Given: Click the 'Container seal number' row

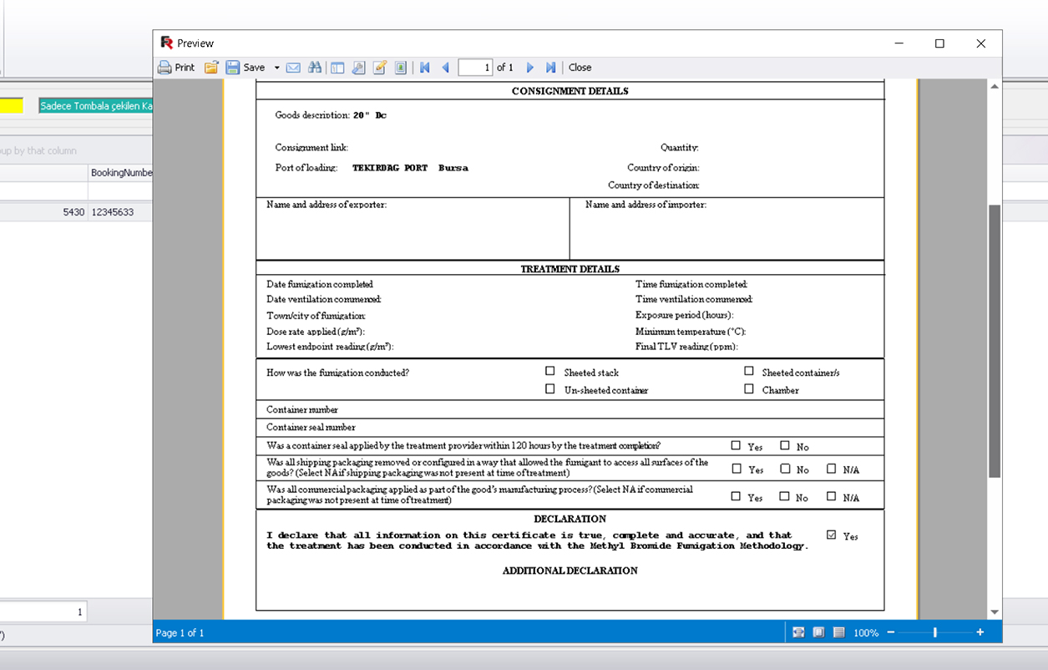Looking at the screenshot, I should [x=570, y=428].
